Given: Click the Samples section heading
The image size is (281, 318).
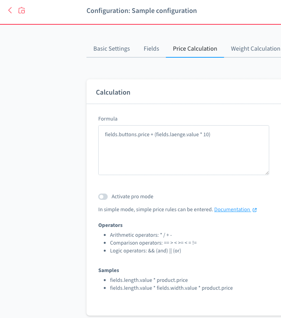Looking at the screenshot, I should click(x=108, y=270).
